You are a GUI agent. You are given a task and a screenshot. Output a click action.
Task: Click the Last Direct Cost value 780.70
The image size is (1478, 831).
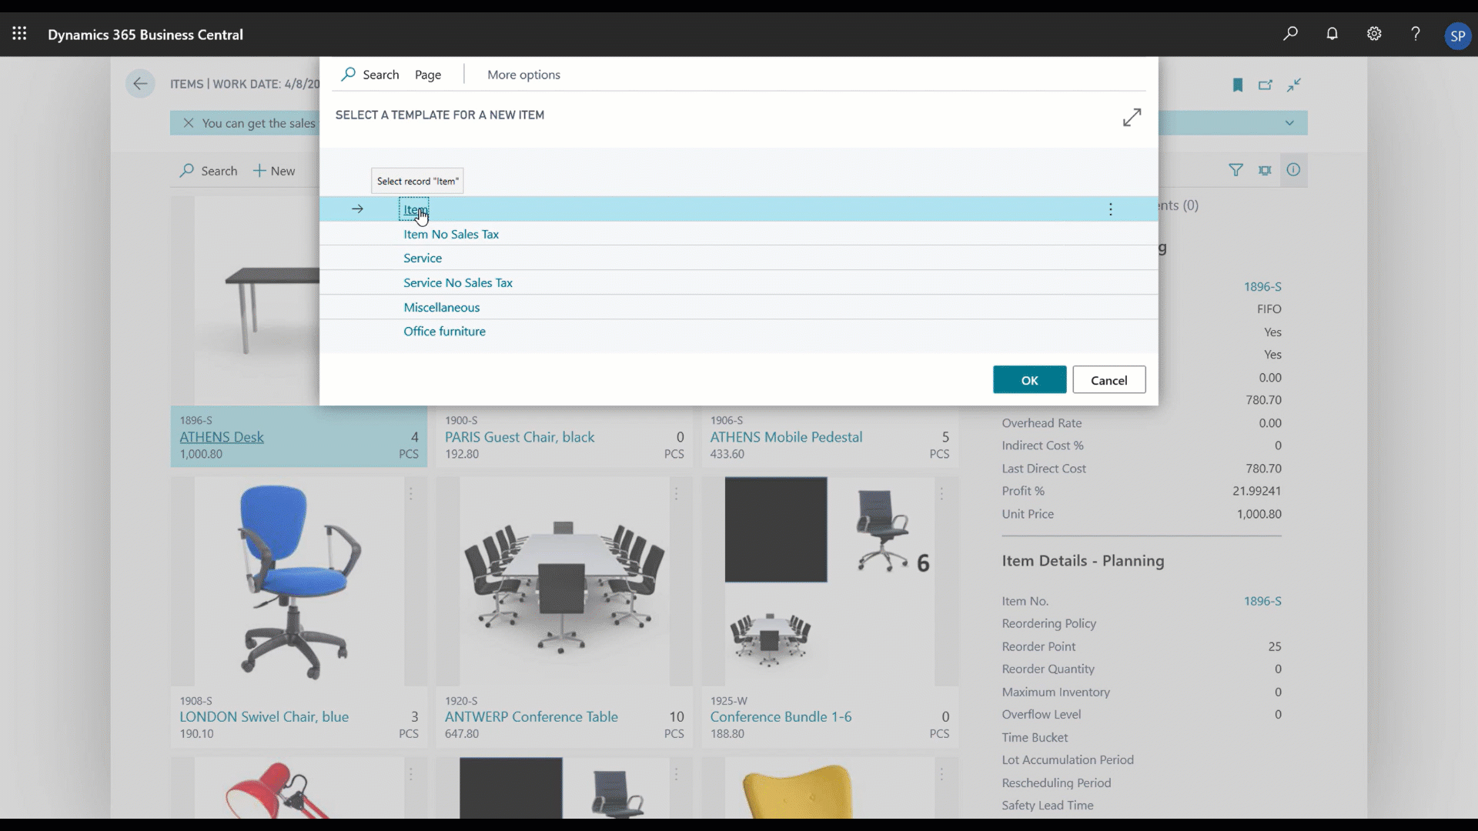coord(1263,469)
